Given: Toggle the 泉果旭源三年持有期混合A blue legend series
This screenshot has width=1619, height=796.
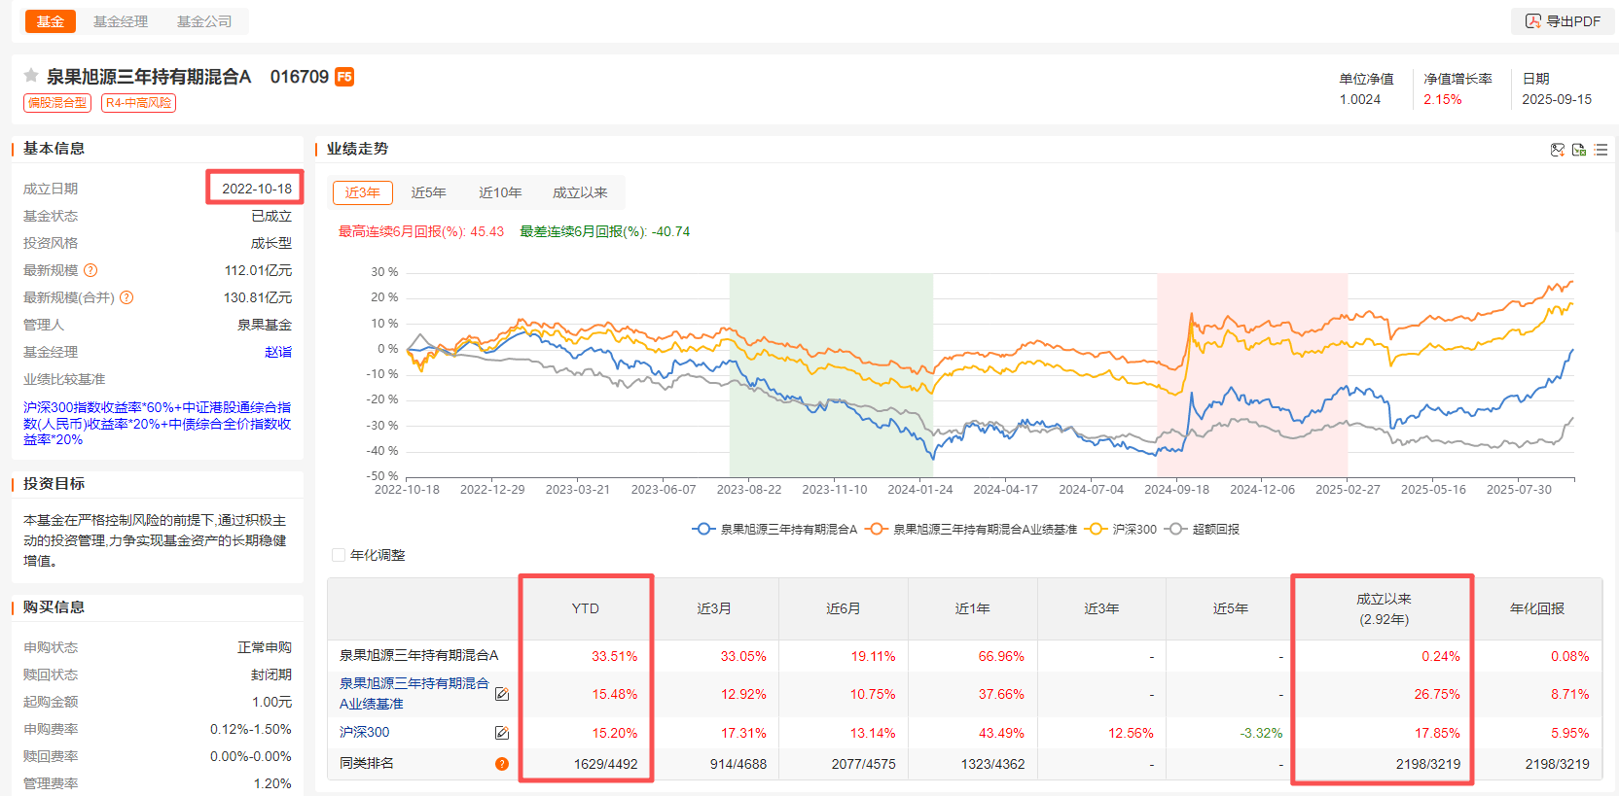Looking at the screenshot, I should pyautogui.click(x=774, y=529).
